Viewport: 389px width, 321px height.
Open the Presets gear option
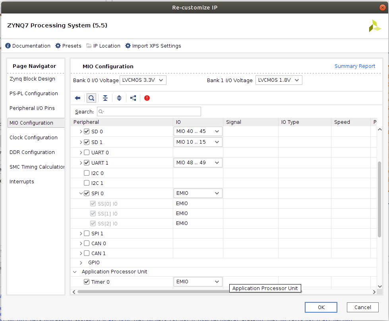pos(68,46)
